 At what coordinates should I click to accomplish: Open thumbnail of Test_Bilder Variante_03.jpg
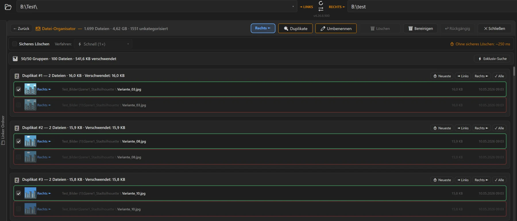(x=30, y=89)
